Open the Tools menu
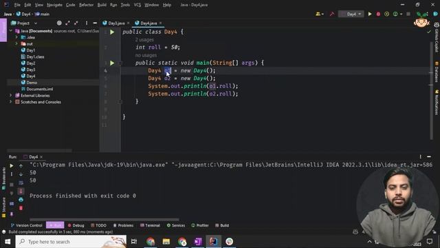This screenshot has height=248, width=440. [125, 5]
